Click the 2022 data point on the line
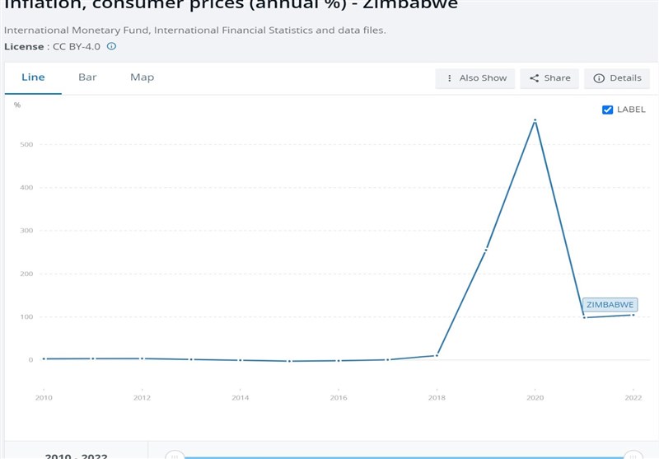The image size is (659, 459). point(633,315)
